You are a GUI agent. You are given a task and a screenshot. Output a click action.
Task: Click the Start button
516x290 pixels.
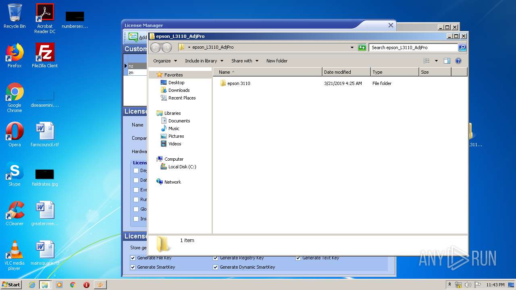click(x=11, y=285)
